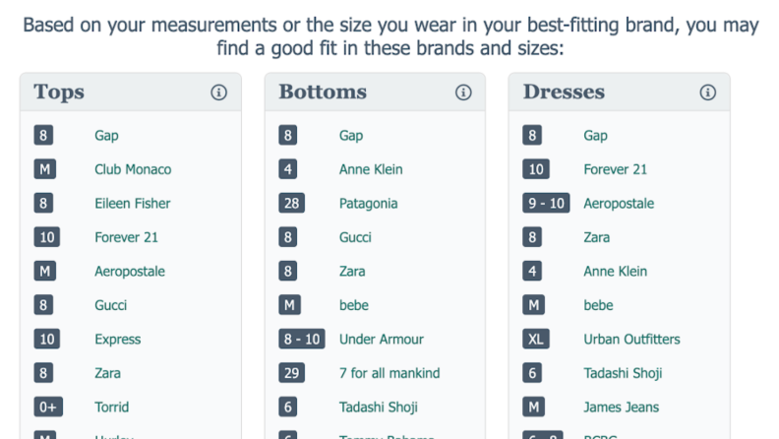The image size is (779, 439).
Task: Open Urban Outfitters in Dresses
Action: pos(631,339)
